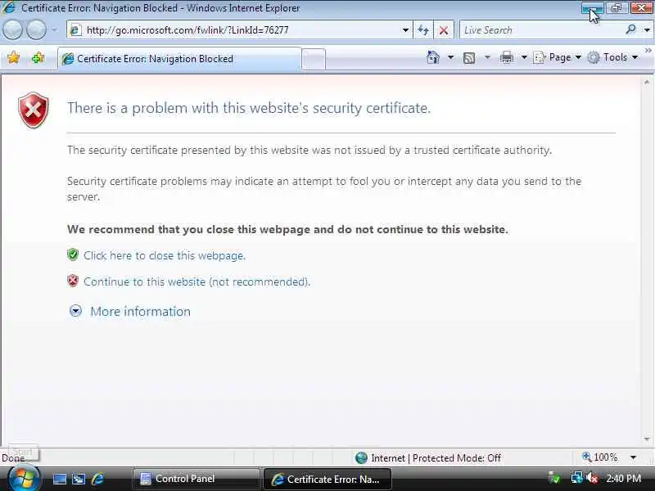The width and height of the screenshot is (655, 491).
Task: Click the network tray icon
Action: coord(576,478)
